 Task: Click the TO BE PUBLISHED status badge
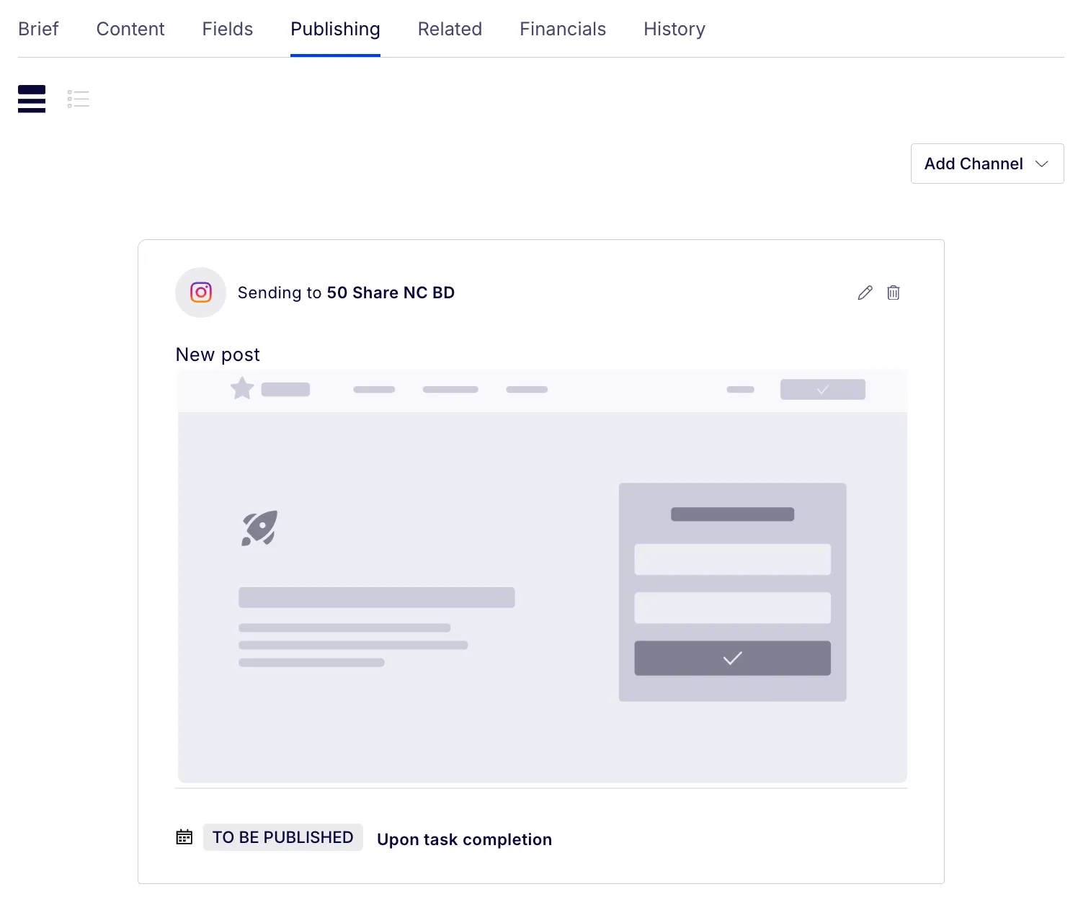coord(283,837)
